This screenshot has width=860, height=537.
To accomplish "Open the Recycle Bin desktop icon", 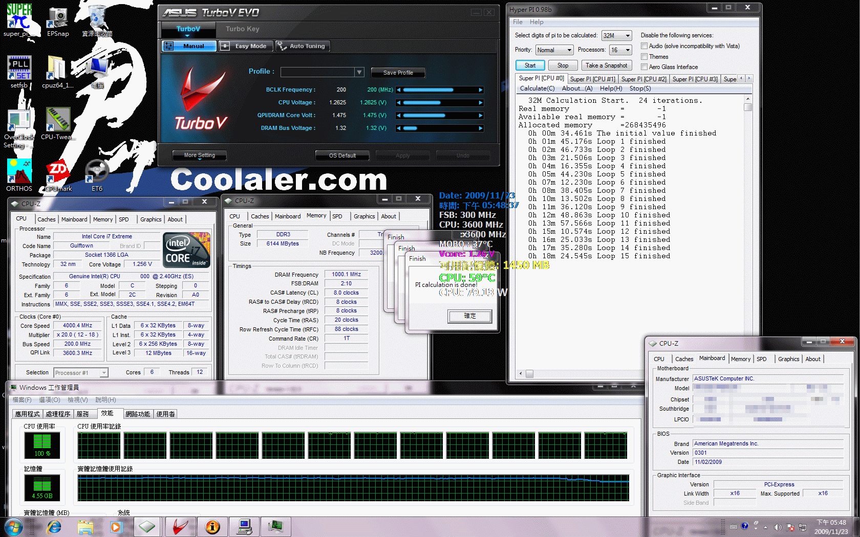I will pos(97,20).
